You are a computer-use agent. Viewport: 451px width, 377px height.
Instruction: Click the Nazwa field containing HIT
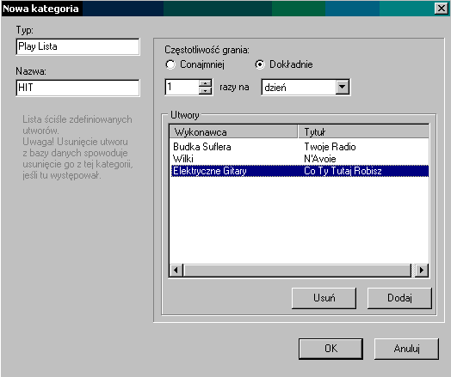point(77,88)
